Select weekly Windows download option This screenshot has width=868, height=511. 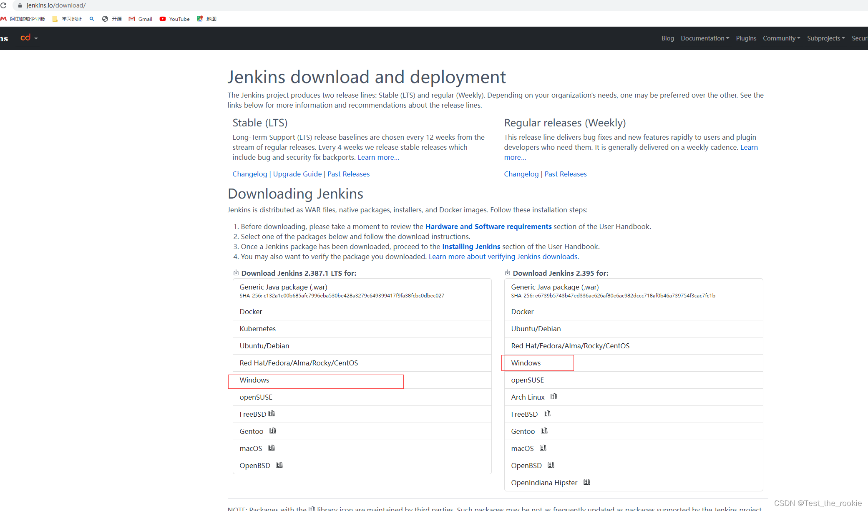coord(634,363)
